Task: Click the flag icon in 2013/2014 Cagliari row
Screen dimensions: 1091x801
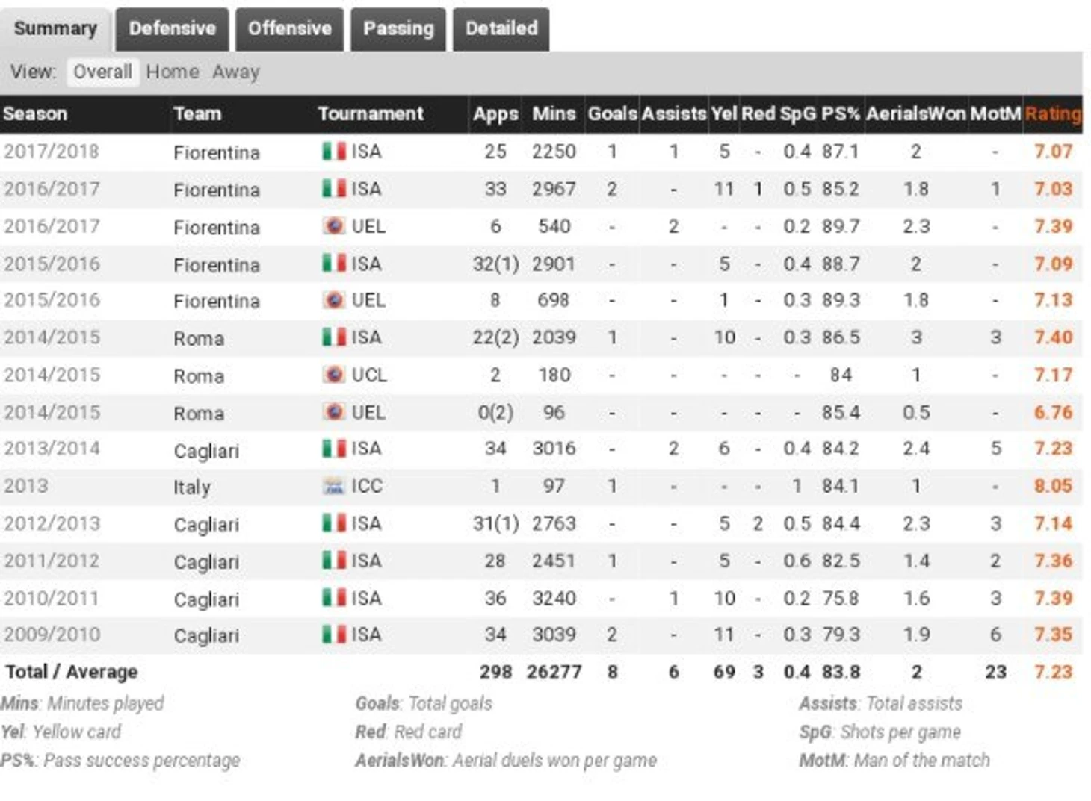Action: pyautogui.click(x=334, y=448)
